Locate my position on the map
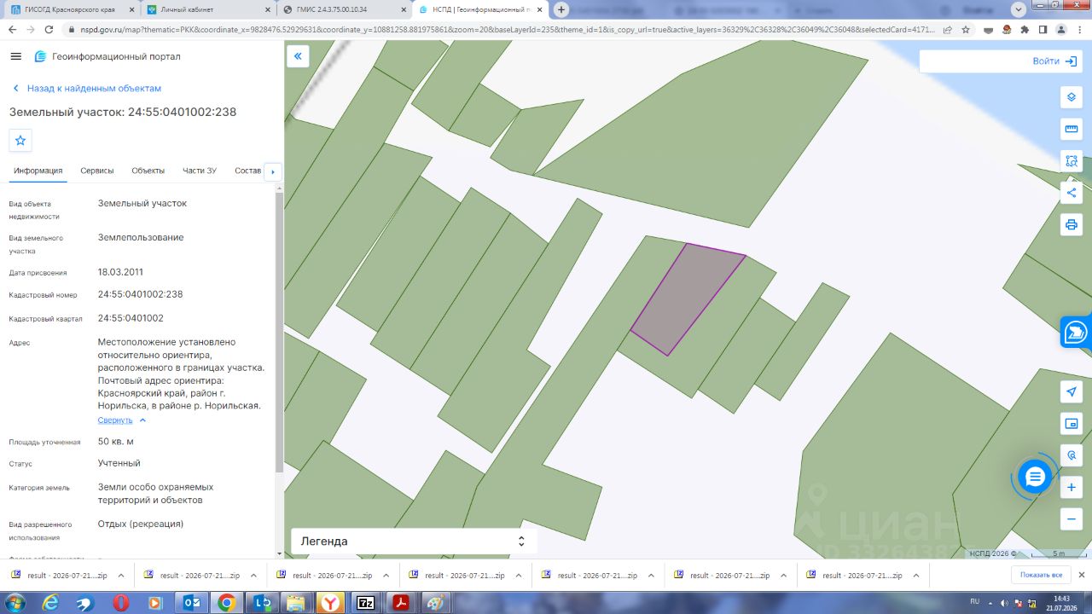1092x614 pixels. click(1072, 391)
